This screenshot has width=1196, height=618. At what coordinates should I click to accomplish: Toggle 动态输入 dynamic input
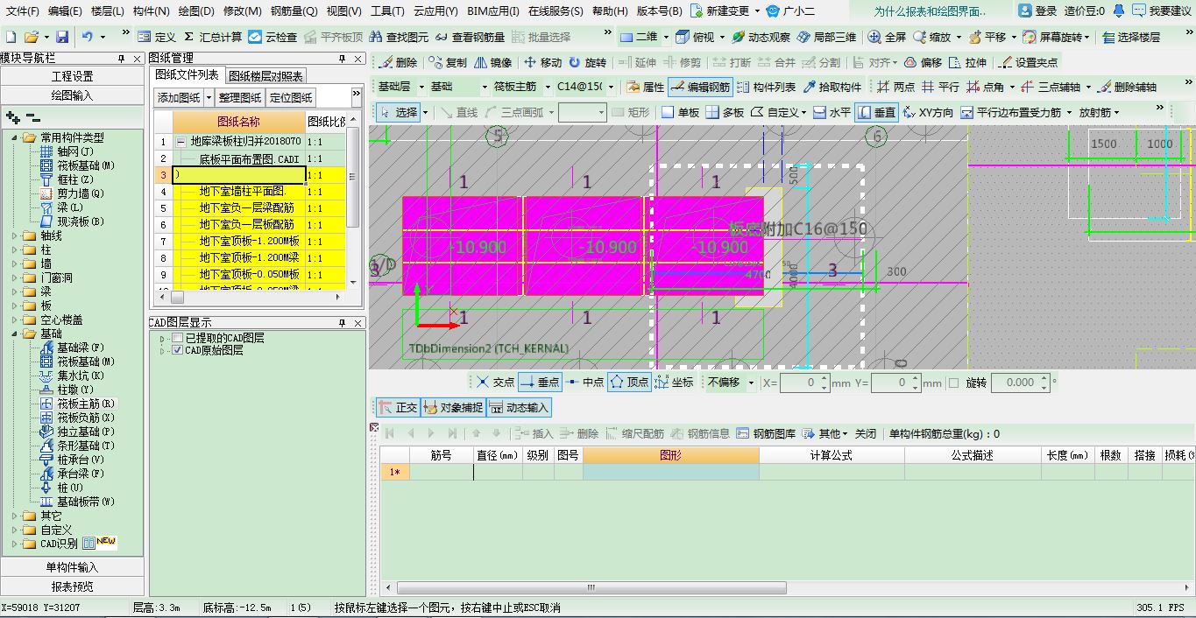pos(519,407)
